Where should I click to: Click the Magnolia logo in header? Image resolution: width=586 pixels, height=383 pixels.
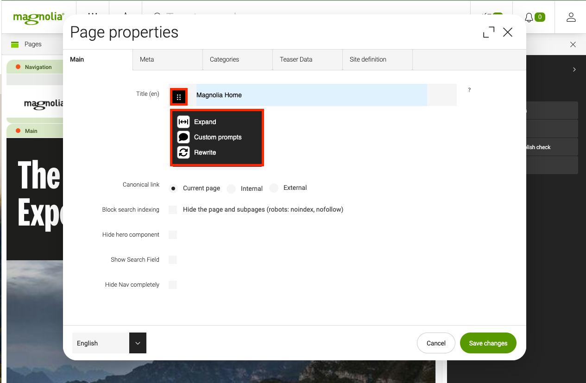[39, 17]
